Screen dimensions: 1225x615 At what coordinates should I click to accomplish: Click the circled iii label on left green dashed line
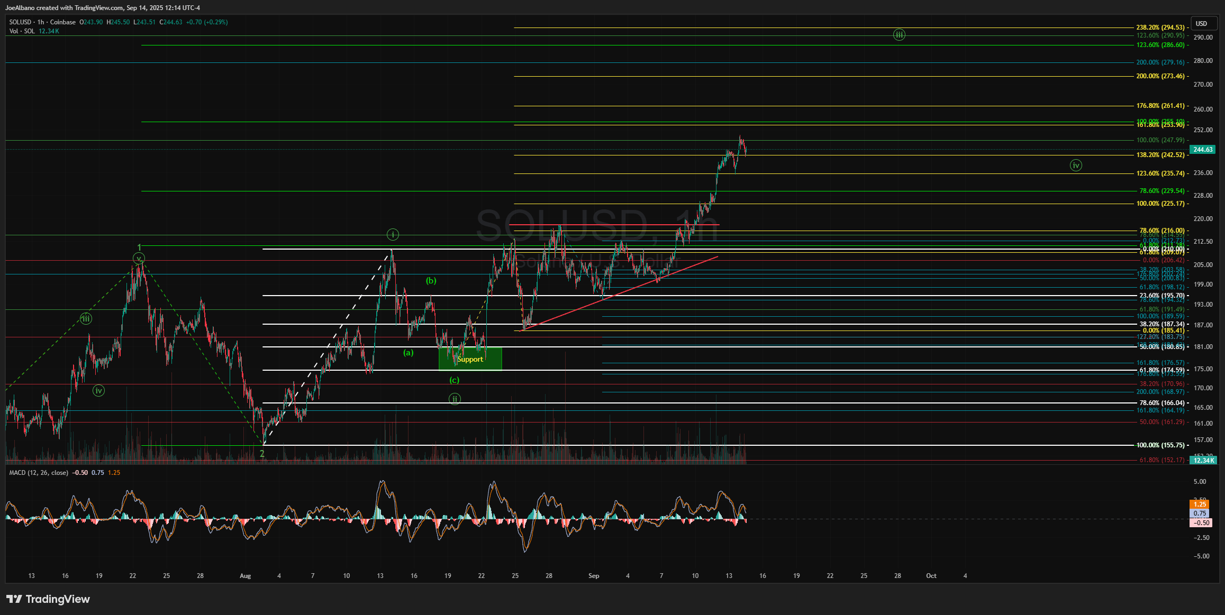tap(86, 318)
